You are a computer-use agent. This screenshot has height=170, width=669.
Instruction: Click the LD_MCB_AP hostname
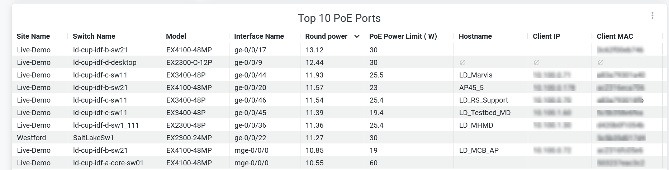[479, 150]
